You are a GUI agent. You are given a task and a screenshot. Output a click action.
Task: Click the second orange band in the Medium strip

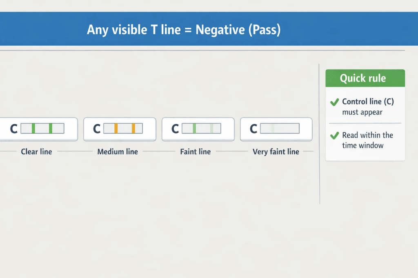[x=133, y=128]
